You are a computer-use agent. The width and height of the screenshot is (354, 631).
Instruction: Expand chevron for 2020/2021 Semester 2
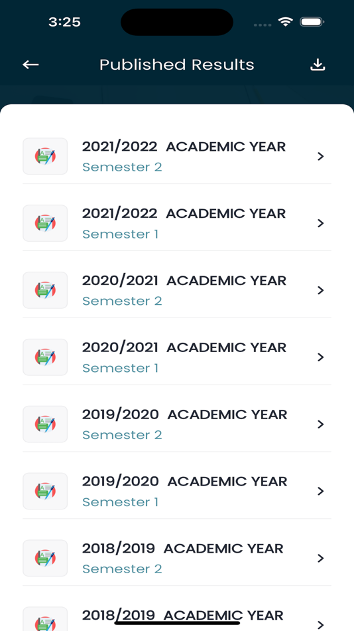pyautogui.click(x=321, y=290)
